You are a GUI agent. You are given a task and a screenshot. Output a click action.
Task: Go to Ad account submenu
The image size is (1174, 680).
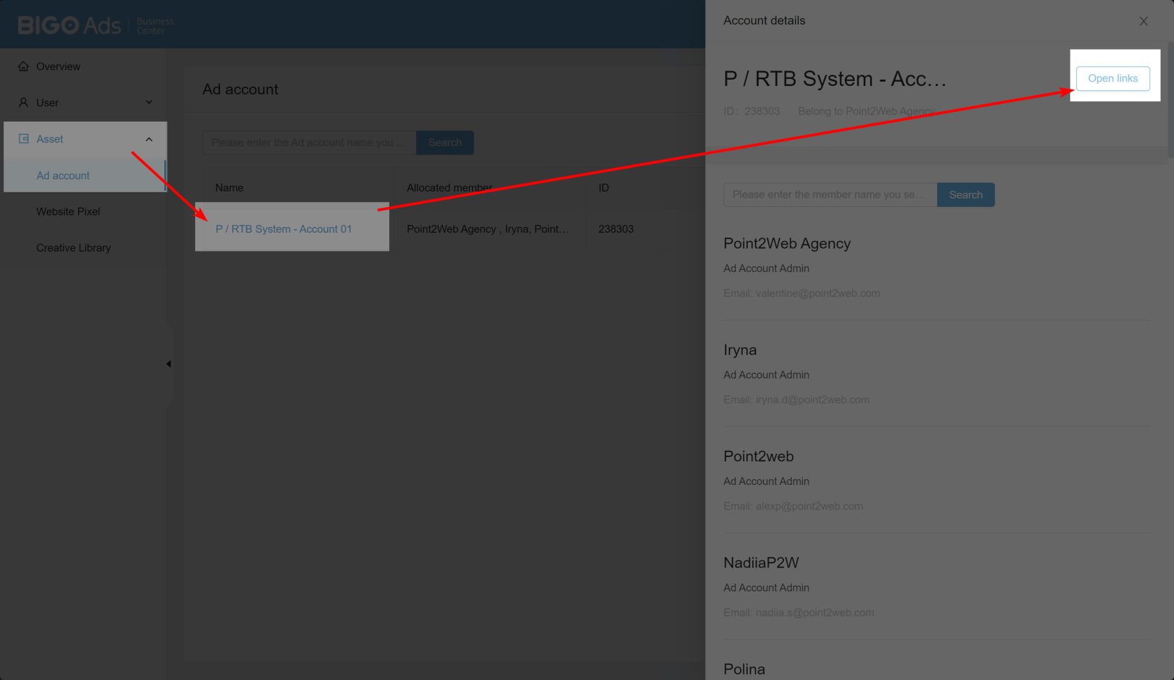point(63,175)
